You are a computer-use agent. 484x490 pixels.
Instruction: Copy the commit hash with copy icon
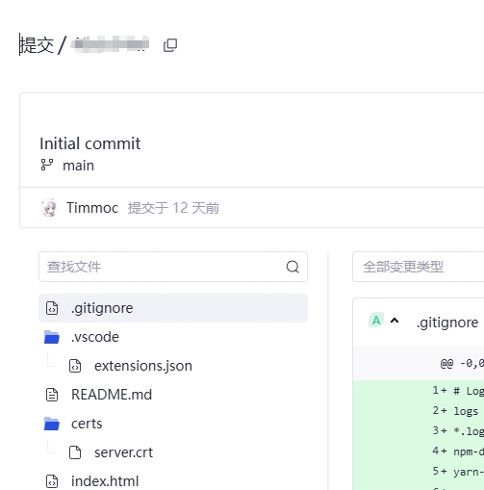170,45
